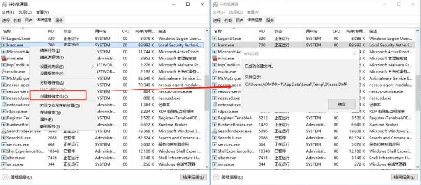
Task: Click 记事本 description in left window
Action: [x=164, y=105]
